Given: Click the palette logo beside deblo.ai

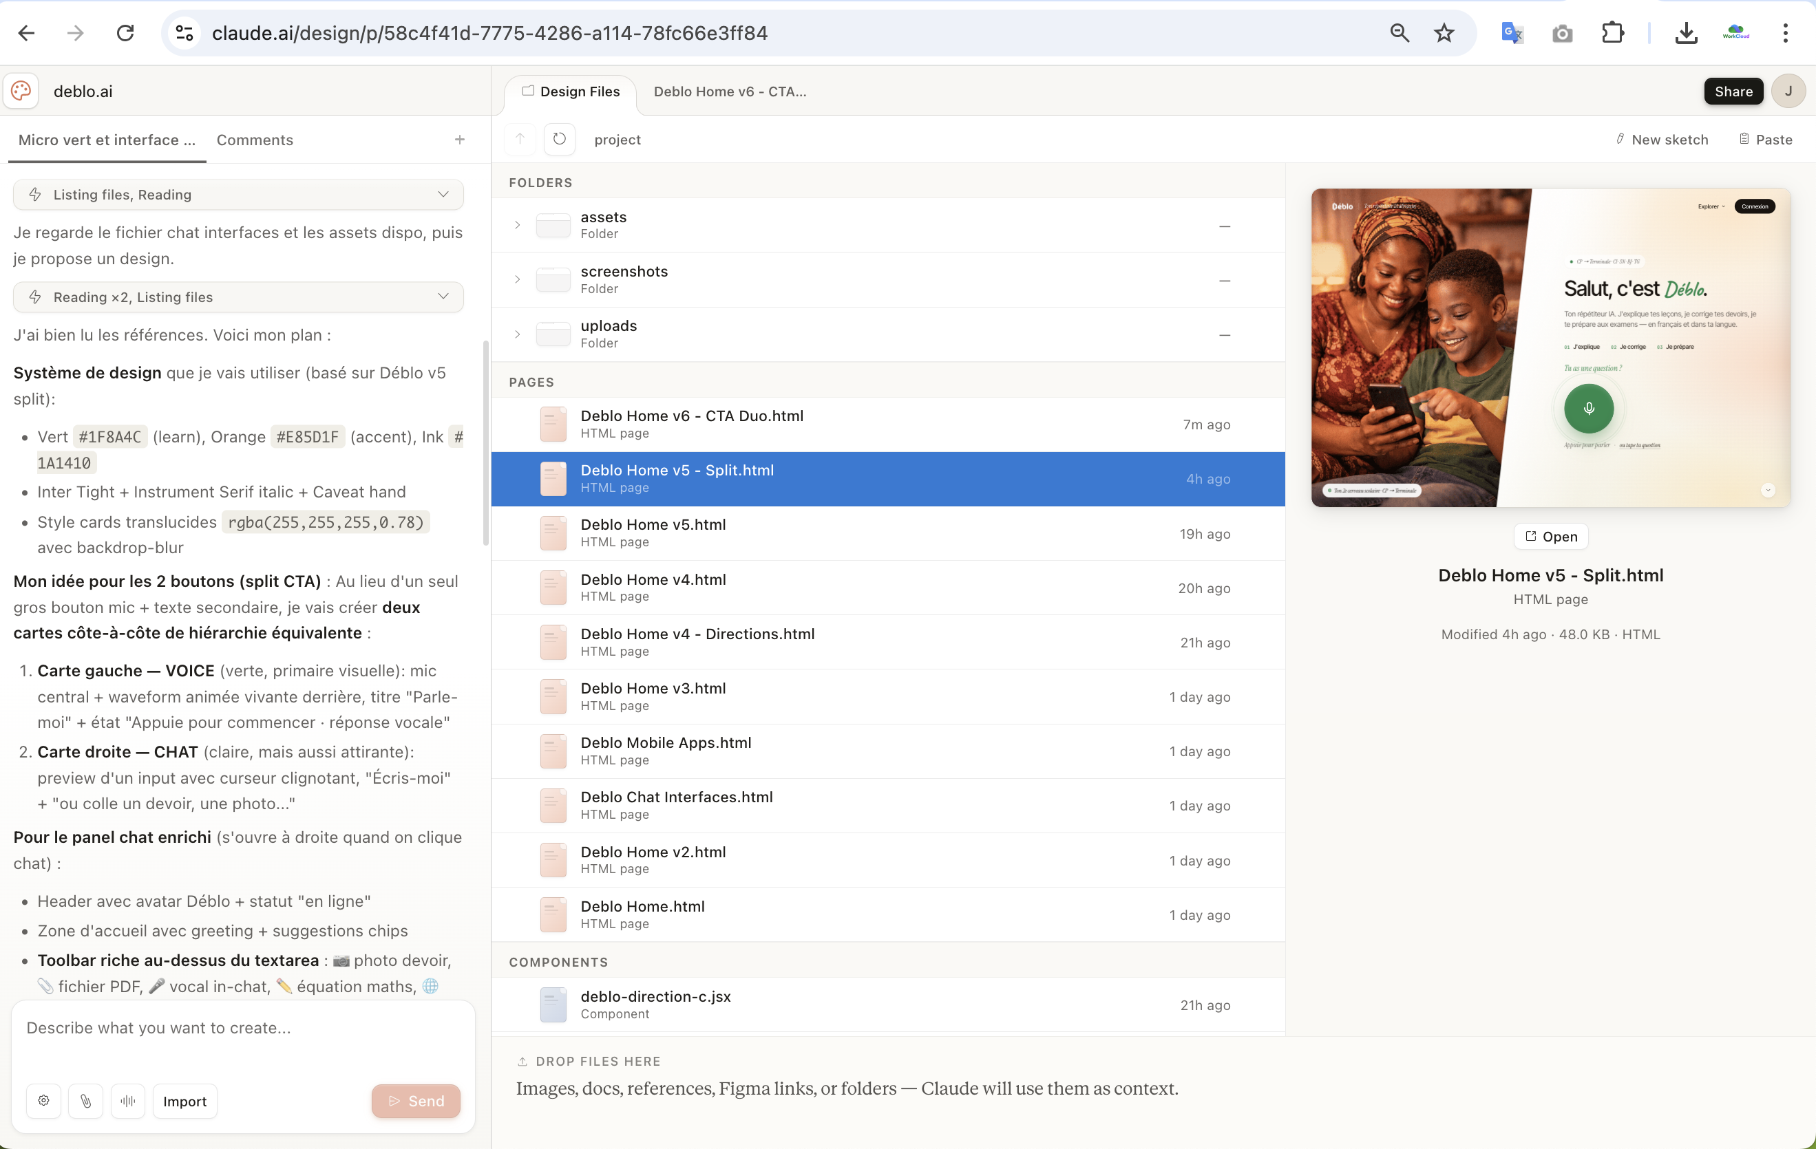Looking at the screenshot, I should (x=21, y=92).
